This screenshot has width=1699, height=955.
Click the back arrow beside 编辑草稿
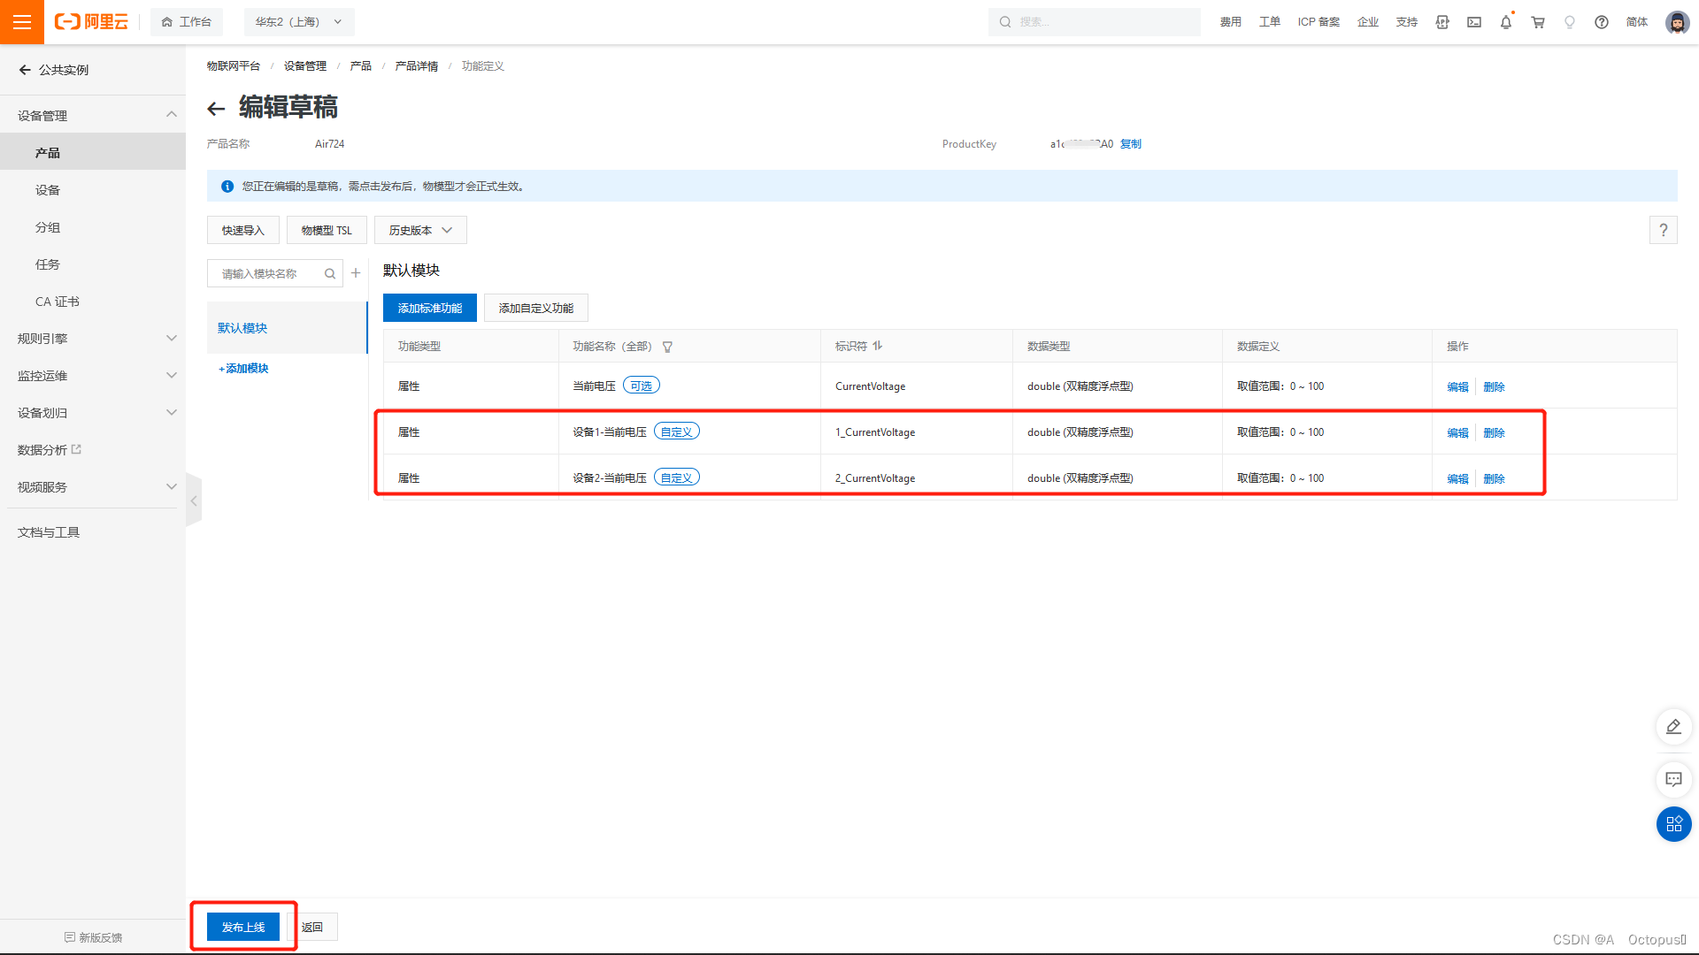pyautogui.click(x=216, y=108)
